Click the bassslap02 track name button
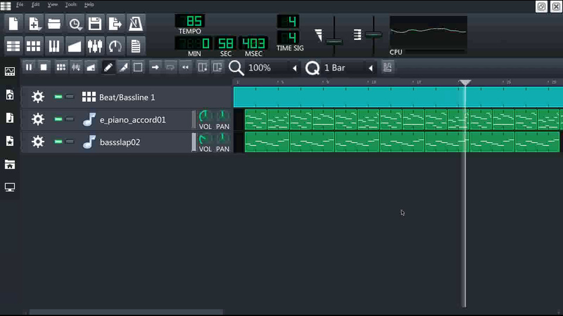 click(120, 142)
